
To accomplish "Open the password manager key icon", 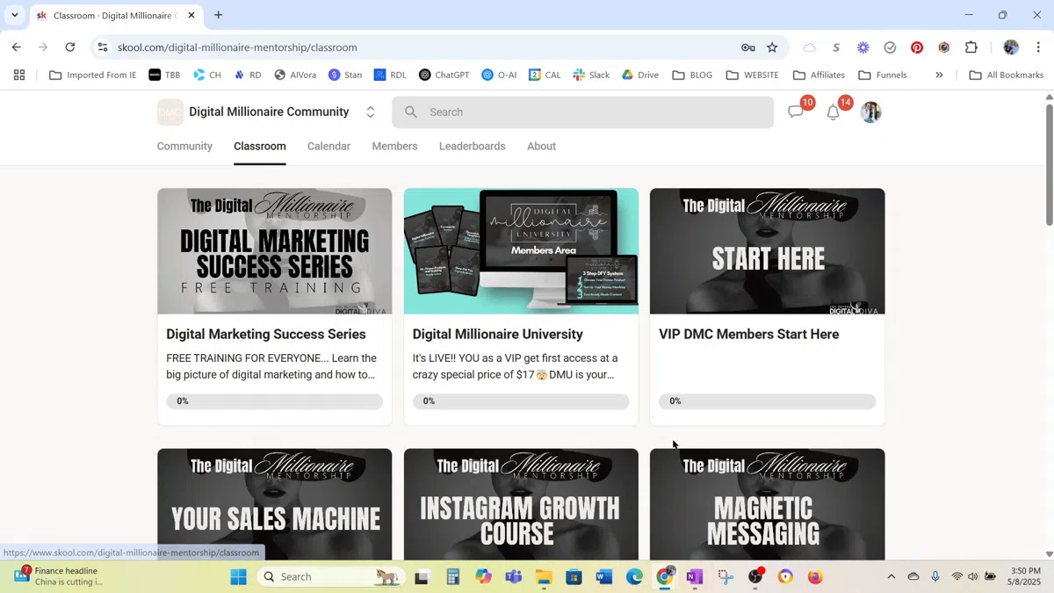I will coord(748,47).
